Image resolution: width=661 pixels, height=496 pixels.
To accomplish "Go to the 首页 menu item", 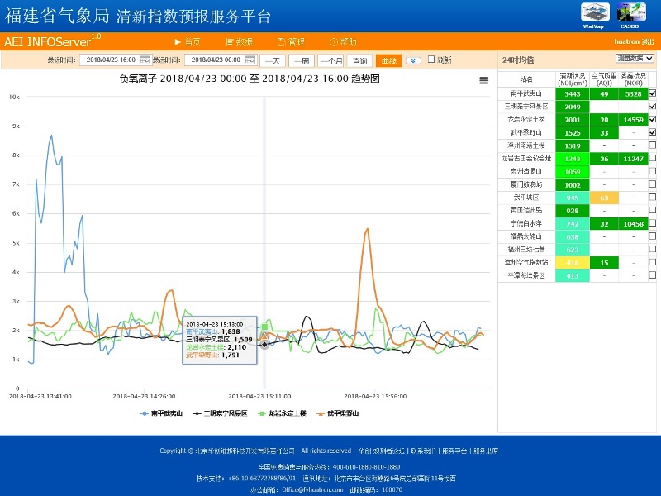I will click(187, 41).
